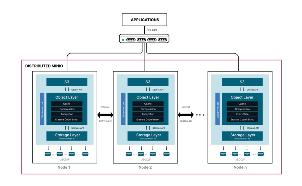Screen dimensions: 302x186
Task: Click the ellipsis dots before Node n
Action: (x=200, y=115)
